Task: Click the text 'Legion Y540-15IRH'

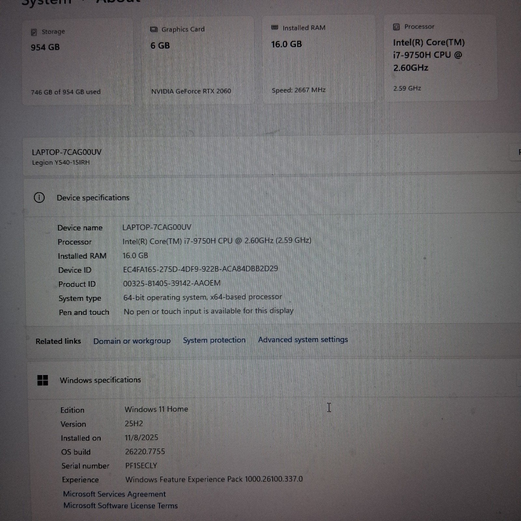Action: 61,162
